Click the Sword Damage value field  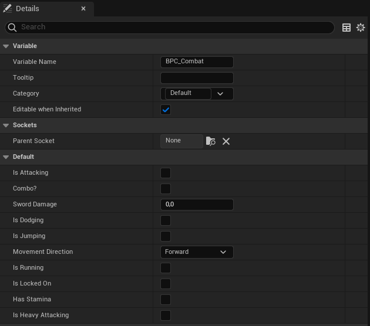click(x=197, y=205)
